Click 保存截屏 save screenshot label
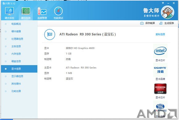 pos(150,23)
